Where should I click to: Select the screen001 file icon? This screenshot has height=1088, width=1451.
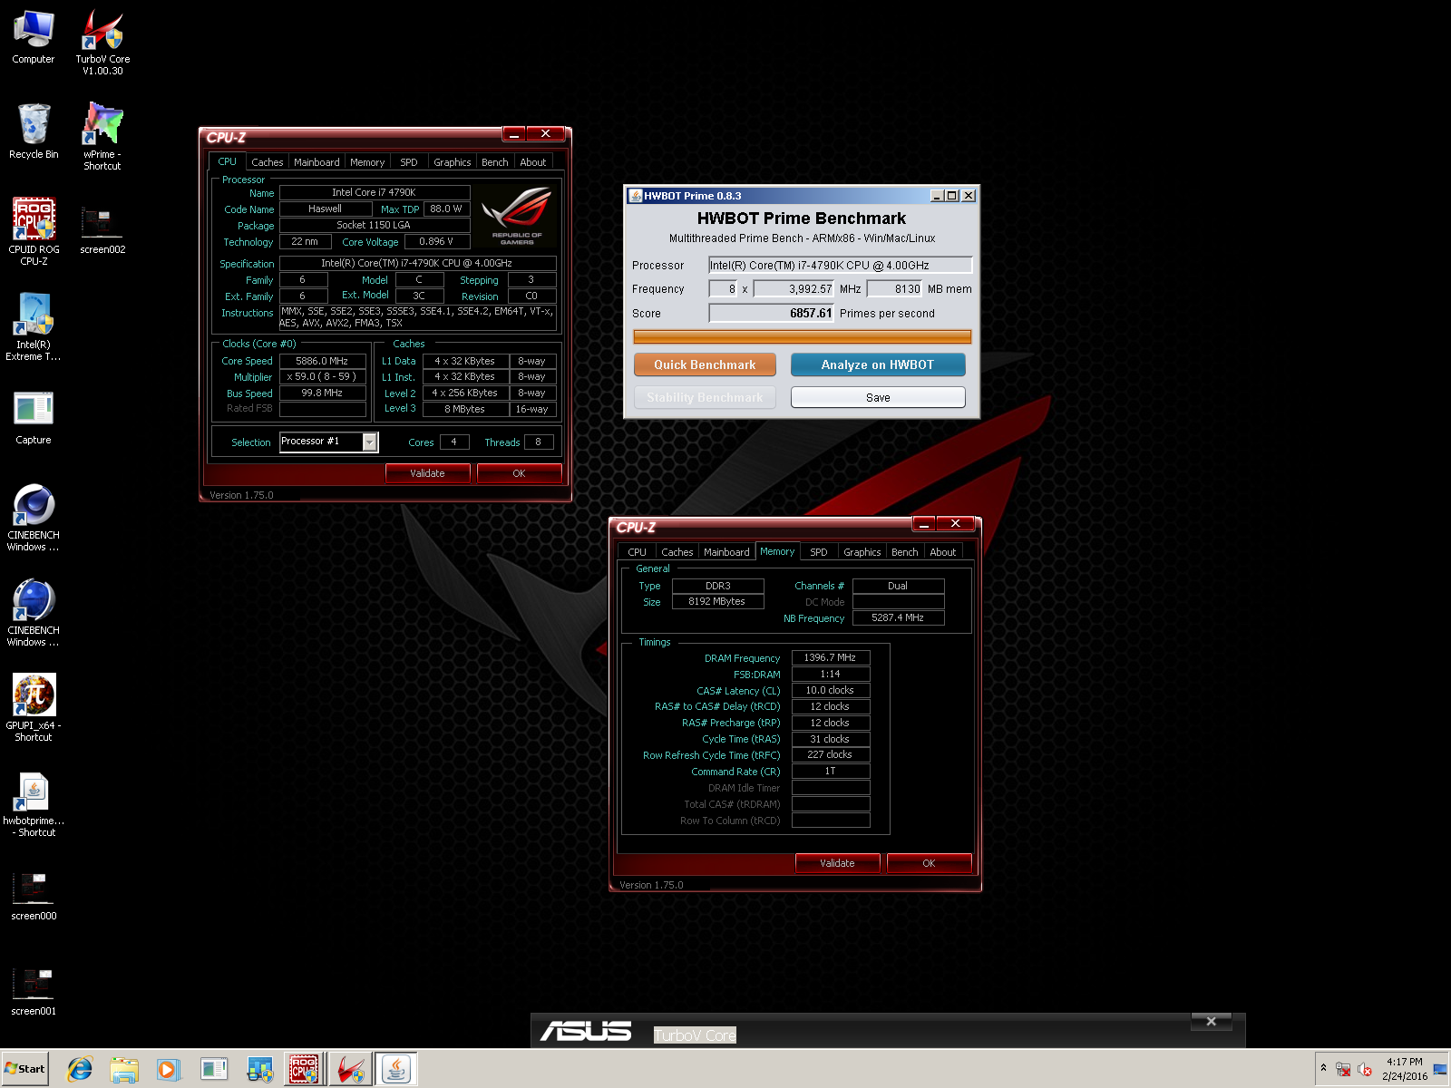[x=34, y=992]
